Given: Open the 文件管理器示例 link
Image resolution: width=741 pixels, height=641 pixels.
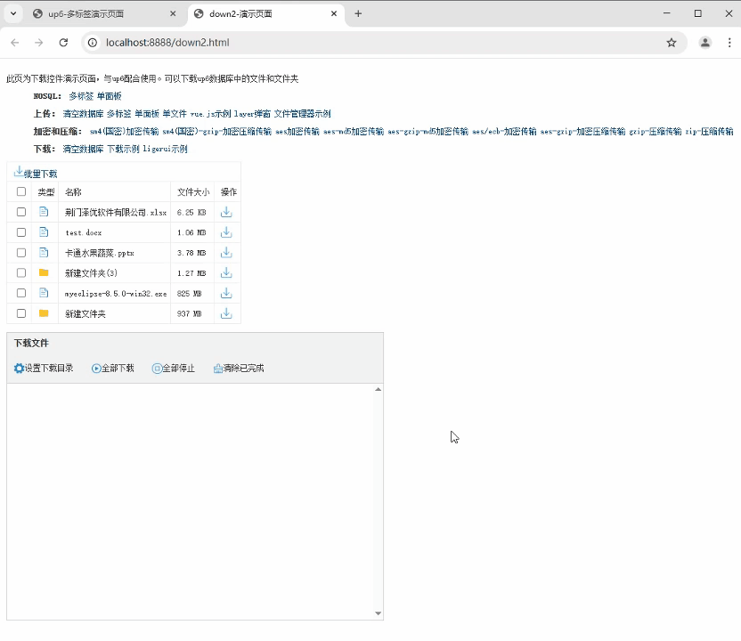Looking at the screenshot, I should tap(302, 114).
